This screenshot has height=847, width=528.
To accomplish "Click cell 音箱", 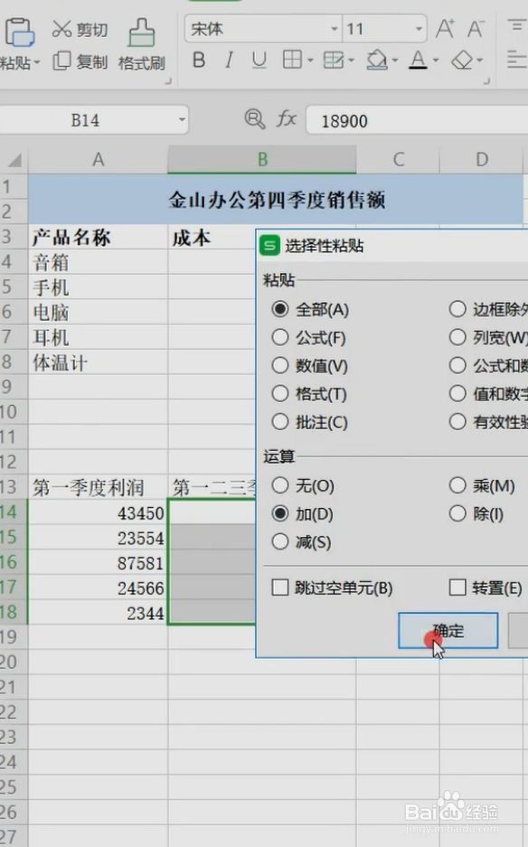I will click(98, 262).
